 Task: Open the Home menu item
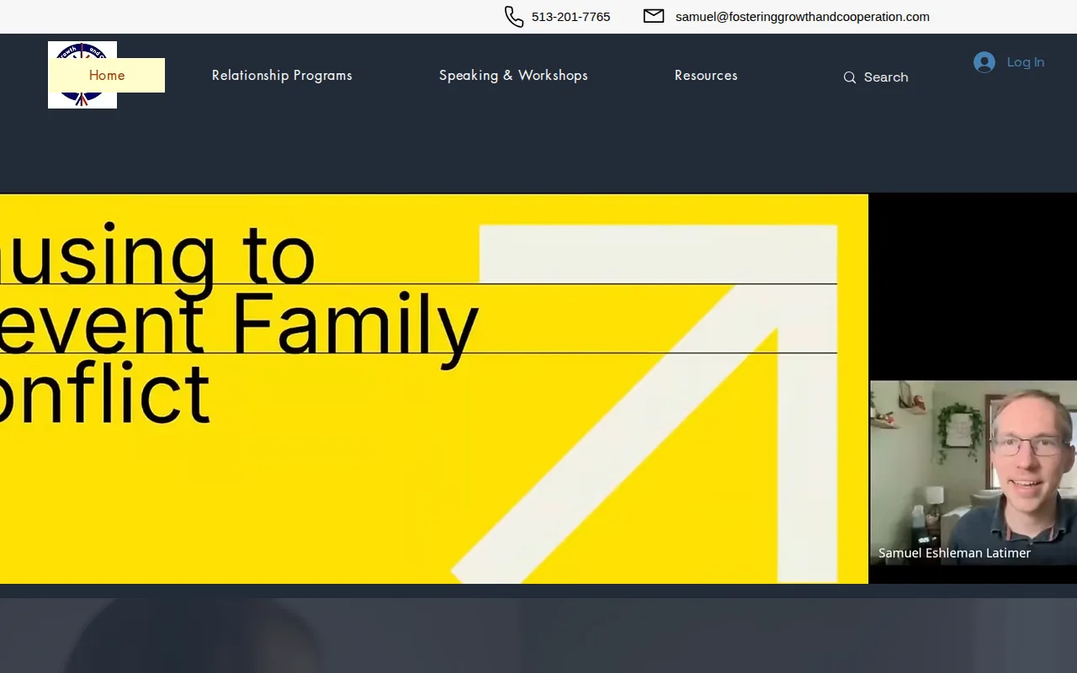pos(107,75)
